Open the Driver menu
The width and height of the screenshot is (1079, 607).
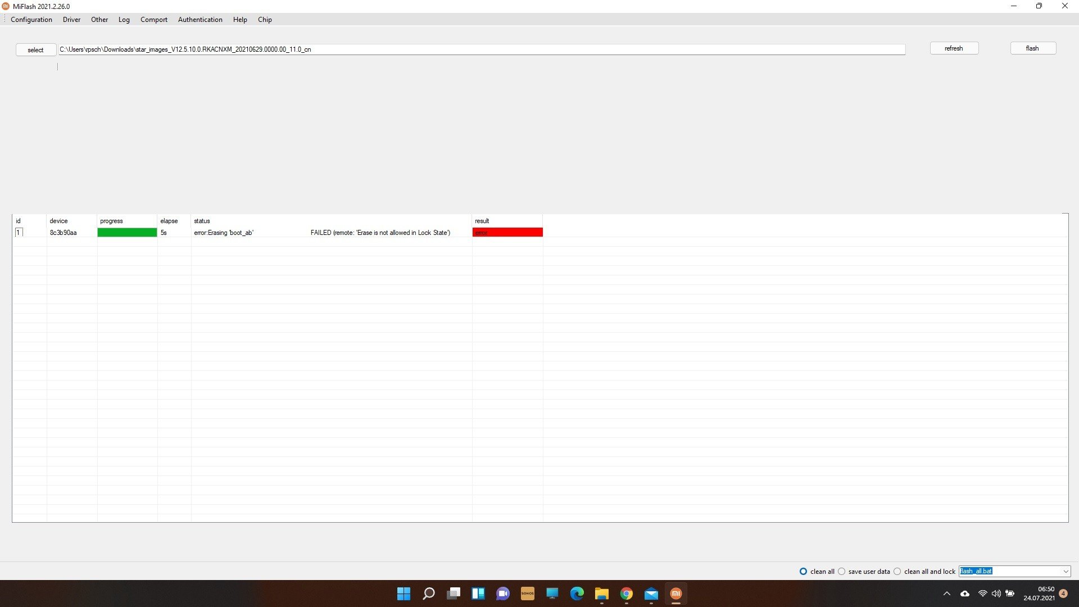[71, 19]
